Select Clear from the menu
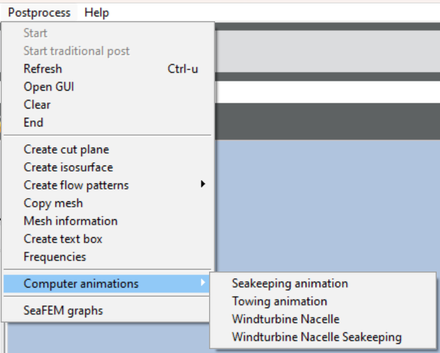The image size is (440, 353). click(x=107, y=105)
